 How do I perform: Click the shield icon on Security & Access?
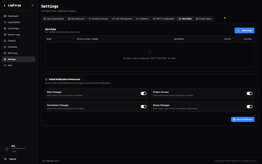coord(90,19)
